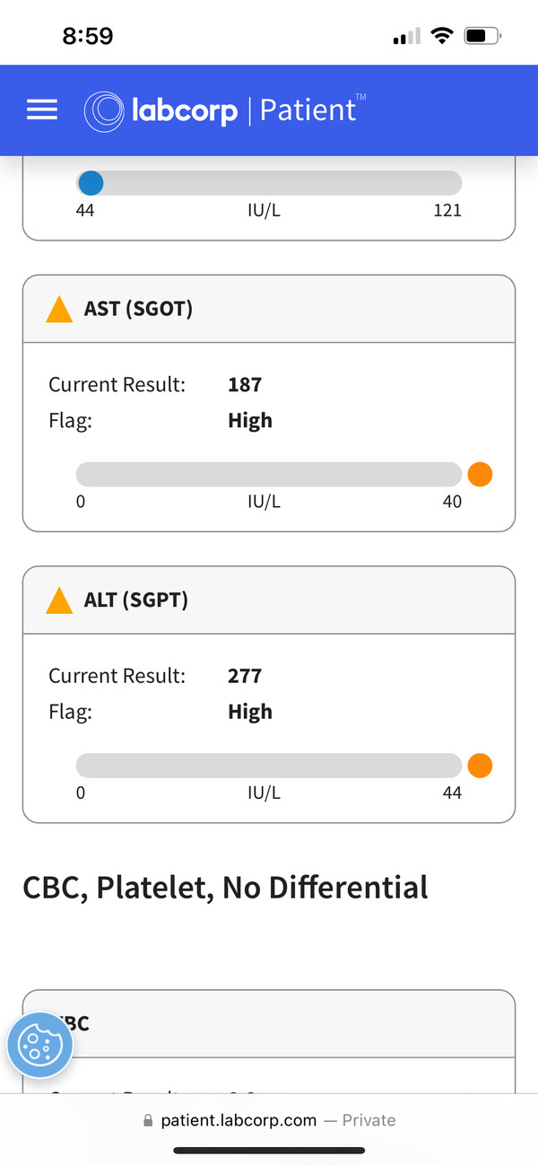Click the ALT result value 277
538x1165 pixels.
pos(245,676)
